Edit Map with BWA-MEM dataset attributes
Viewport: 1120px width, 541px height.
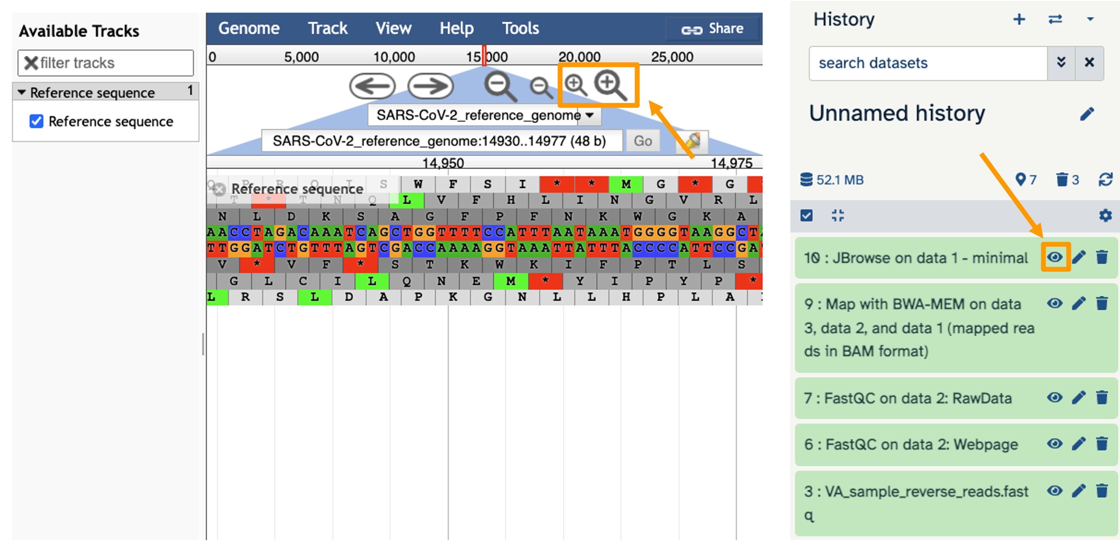point(1079,303)
